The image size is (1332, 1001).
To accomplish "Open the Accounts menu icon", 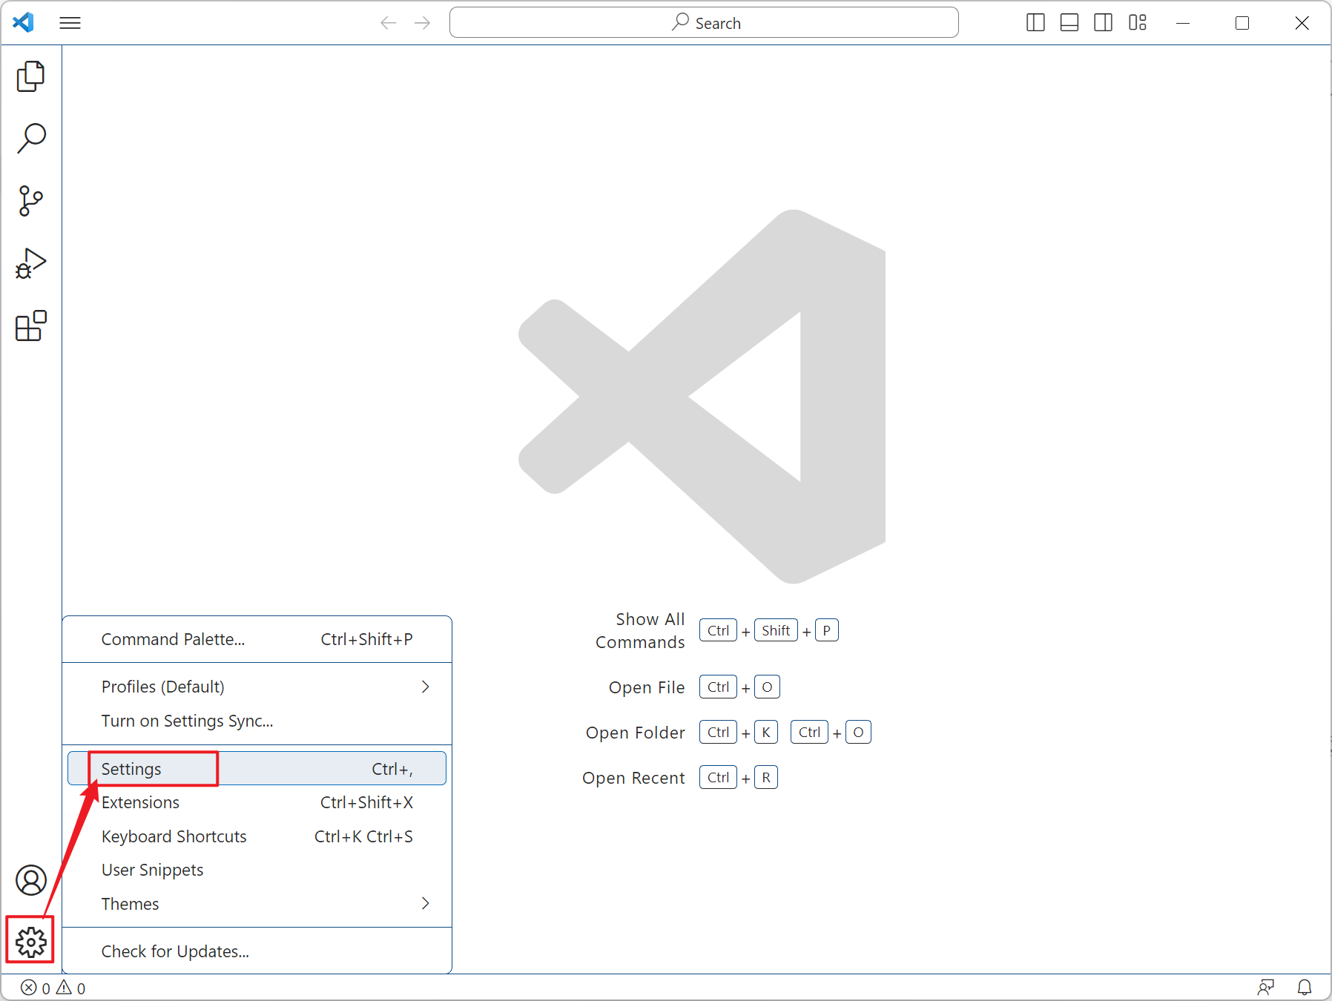I will click(x=30, y=880).
